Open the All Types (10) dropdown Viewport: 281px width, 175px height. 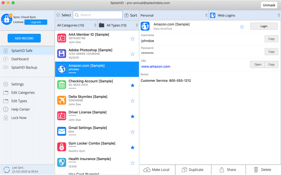(x=118, y=25)
